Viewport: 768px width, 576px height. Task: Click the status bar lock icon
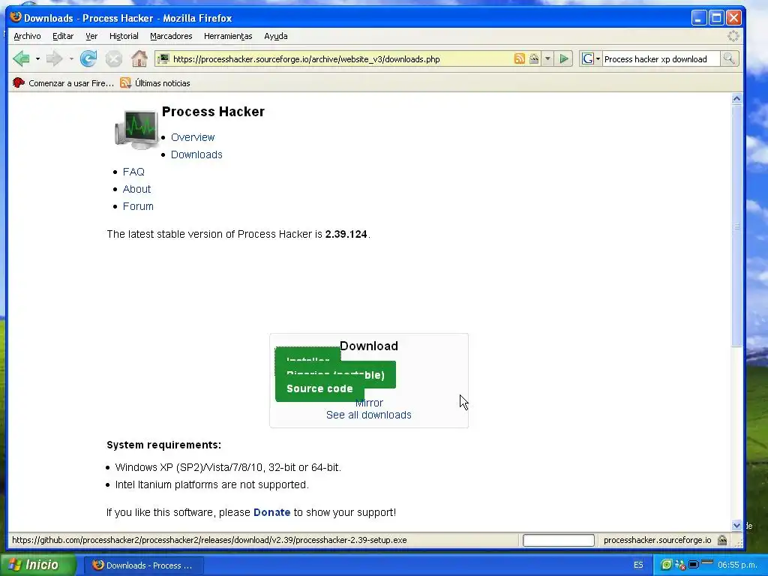(x=722, y=540)
